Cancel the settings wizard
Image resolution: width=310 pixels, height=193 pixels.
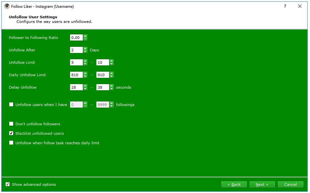pyautogui.click(x=290, y=184)
